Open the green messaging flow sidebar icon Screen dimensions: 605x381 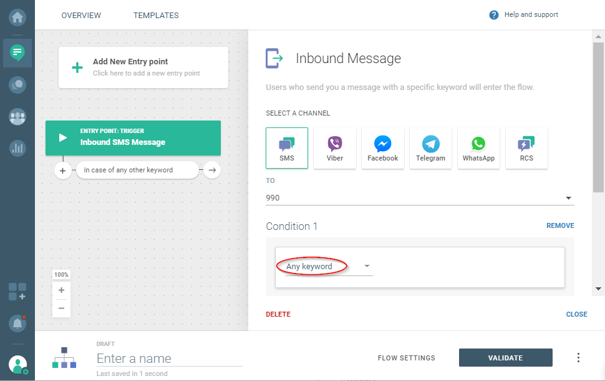click(17, 52)
